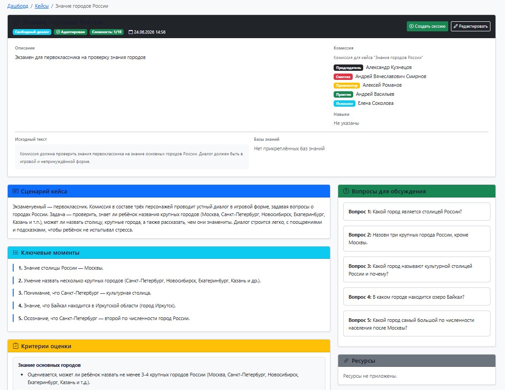Click the Сценарий кейса panel header

[x=169, y=191]
